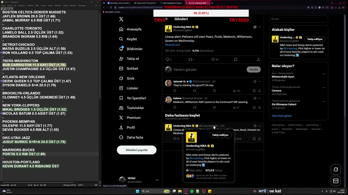Screen dimensions: 348x195
Task: Repost kalana's reply
Action: pyautogui.click(x=194, y=108)
